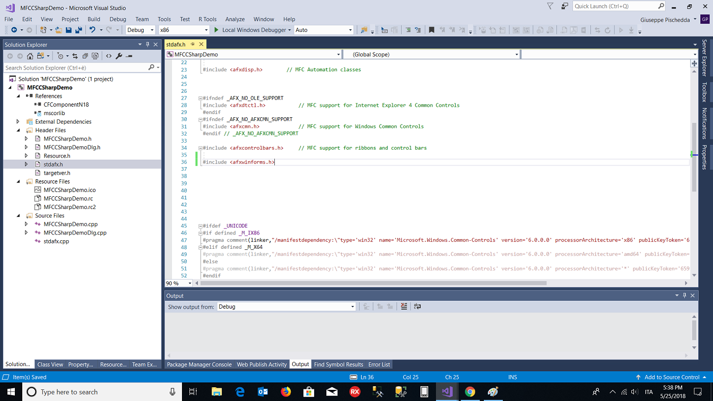713x401 pixels.
Task: Click the Save All toolbar icon
Action: 79,30
